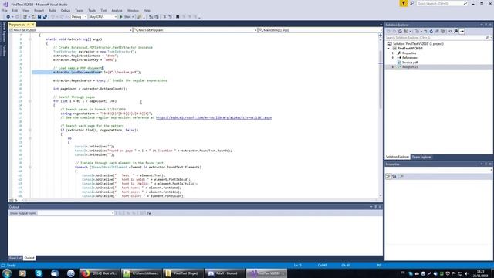Open the Build menu
The height and width of the screenshot is (278, 494).
tap(52, 10)
